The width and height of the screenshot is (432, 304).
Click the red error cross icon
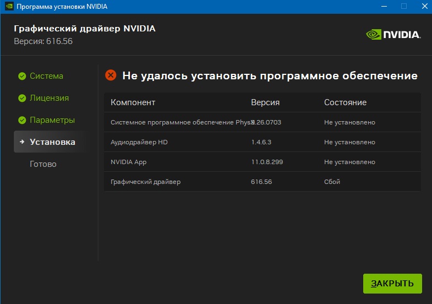pyautogui.click(x=111, y=75)
